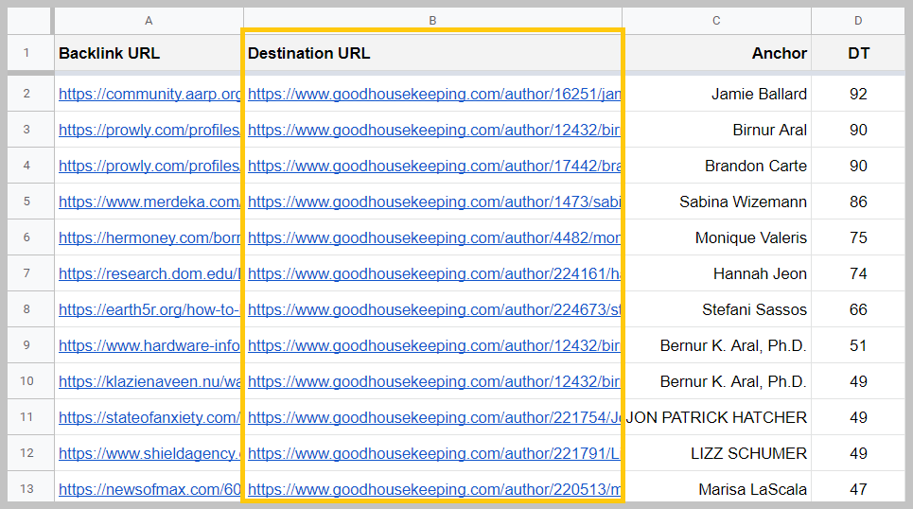Open the community.aarp.org backlink
This screenshot has height=509, width=913.
click(149, 94)
